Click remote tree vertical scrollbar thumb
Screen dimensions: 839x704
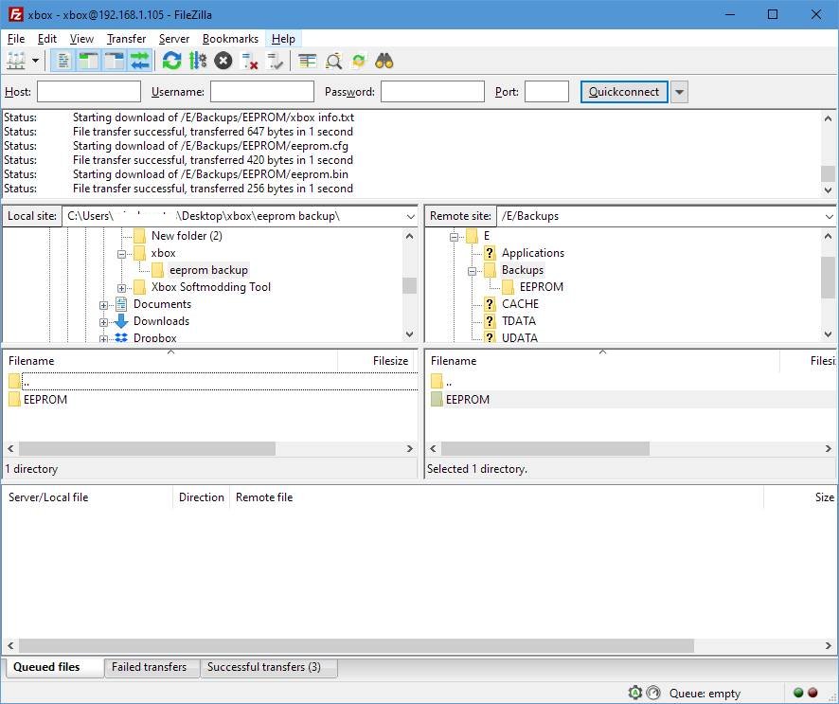tap(828, 277)
